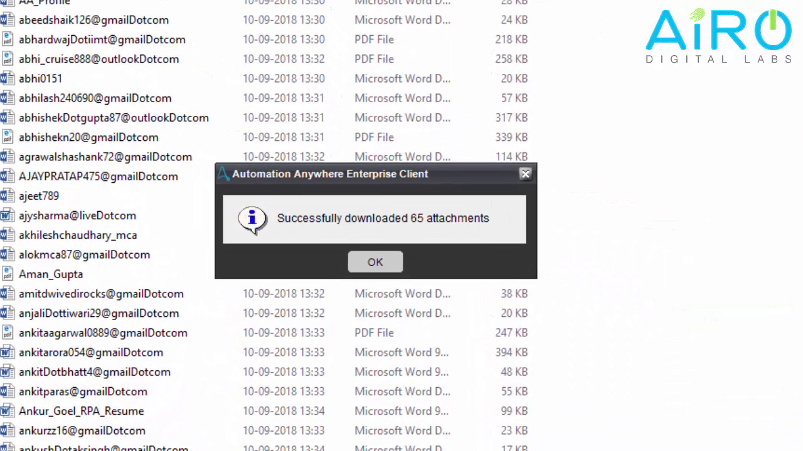
Task: Select file name abeedshaik126@gmailDotcom
Action: tap(93, 20)
